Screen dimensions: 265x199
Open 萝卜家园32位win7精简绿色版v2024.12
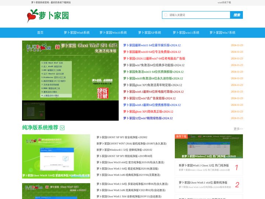pos(148,118)
